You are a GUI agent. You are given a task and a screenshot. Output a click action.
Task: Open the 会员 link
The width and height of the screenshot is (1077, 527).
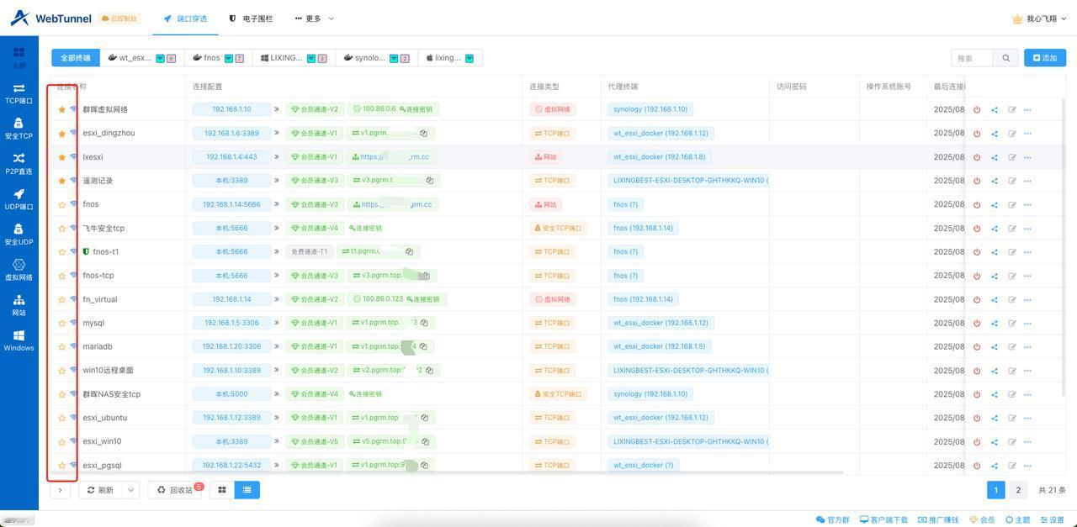coord(982,520)
